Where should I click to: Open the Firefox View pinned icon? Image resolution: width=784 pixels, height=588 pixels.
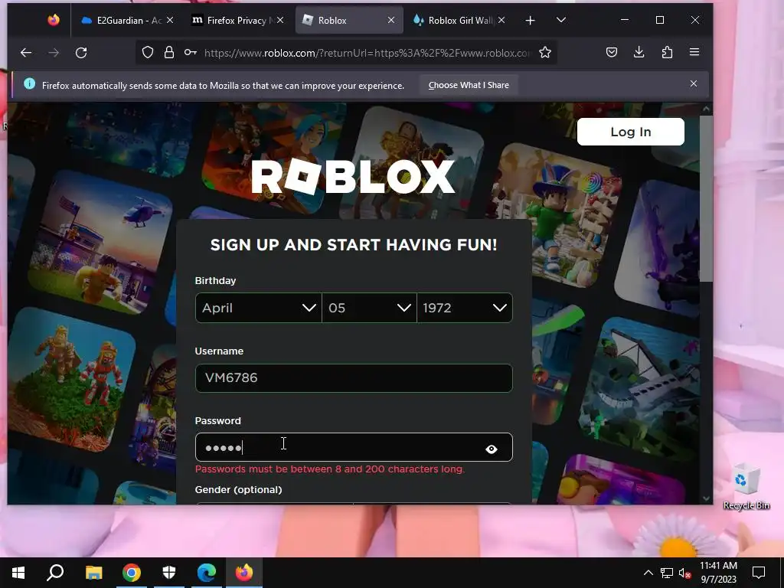coord(54,20)
